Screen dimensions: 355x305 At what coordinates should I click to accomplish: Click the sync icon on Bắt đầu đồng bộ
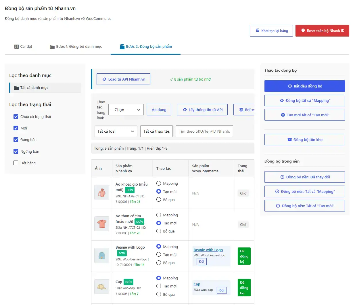point(290,86)
